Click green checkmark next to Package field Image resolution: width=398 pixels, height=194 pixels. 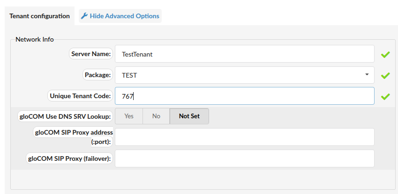[385, 75]
